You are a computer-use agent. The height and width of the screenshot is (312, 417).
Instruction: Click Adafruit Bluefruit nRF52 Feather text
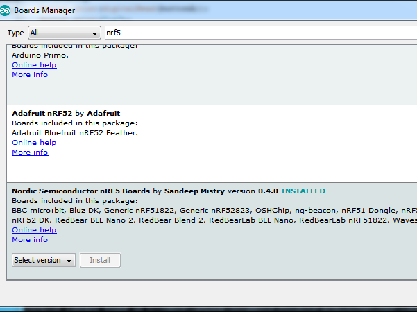pyautogui.click(x=75, y=133)
